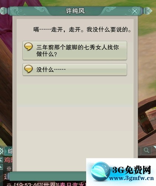Click the 3G免费网 globe logo
The width and height of the screenshot is (156, 186).
click(100, 172)
